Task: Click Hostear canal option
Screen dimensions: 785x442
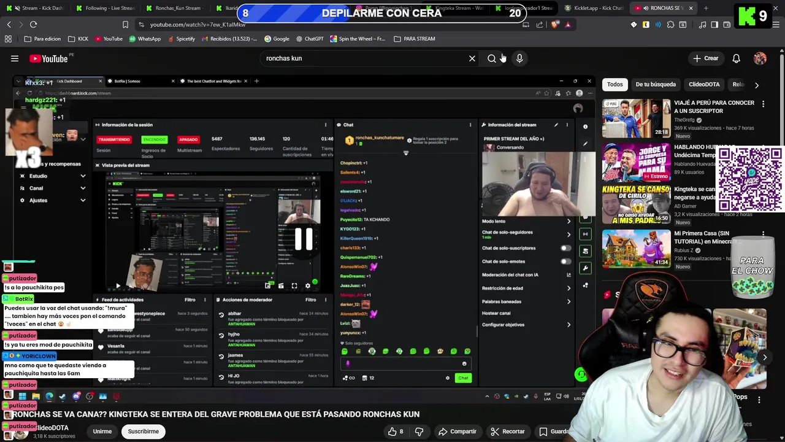Action: coord(496,313)
